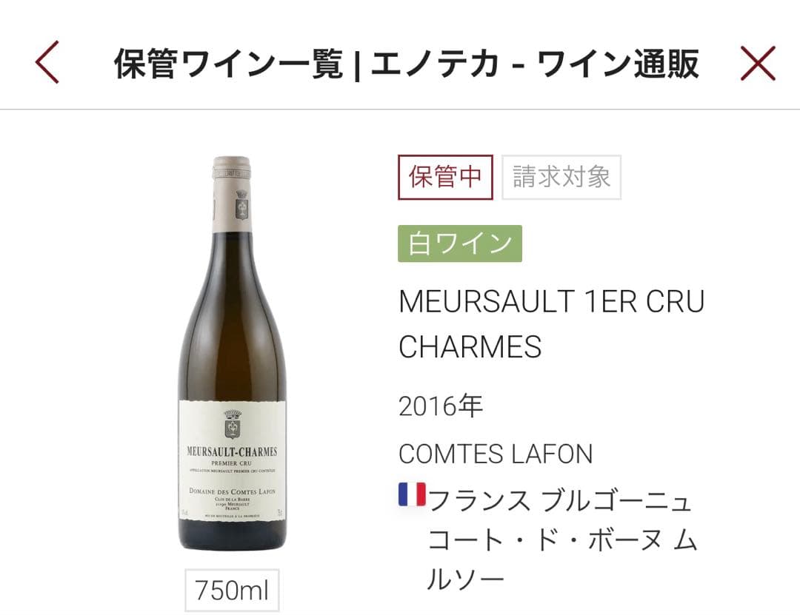Tap the Domaine des Comtes Lafon label text
The height and width of the screenshot is (615, 800).
[232, 491]
